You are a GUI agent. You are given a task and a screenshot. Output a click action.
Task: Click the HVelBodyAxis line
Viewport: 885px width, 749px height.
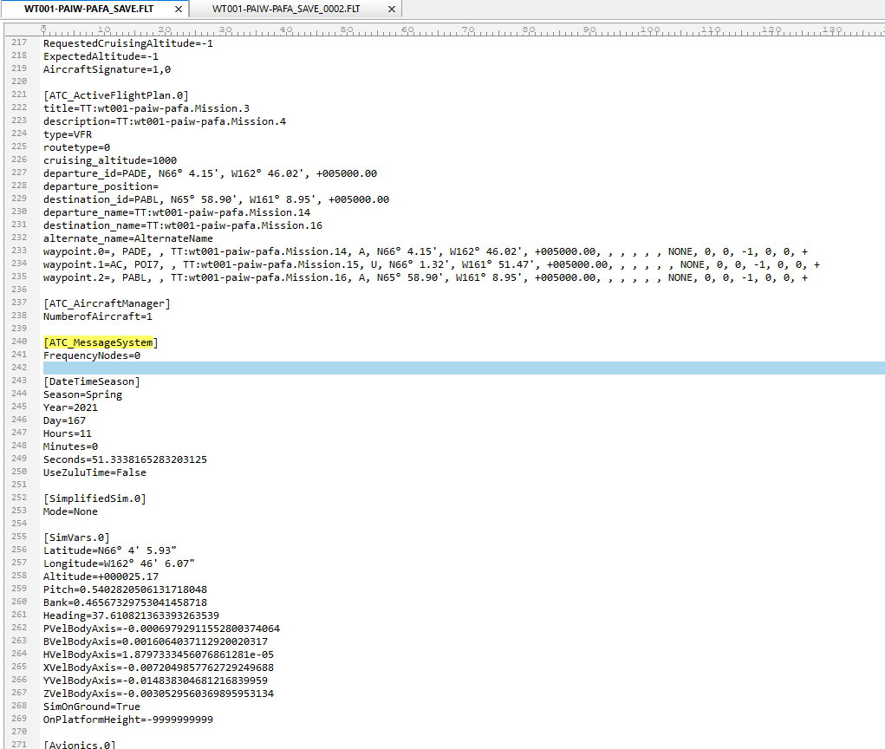click(x=158, y=655)
